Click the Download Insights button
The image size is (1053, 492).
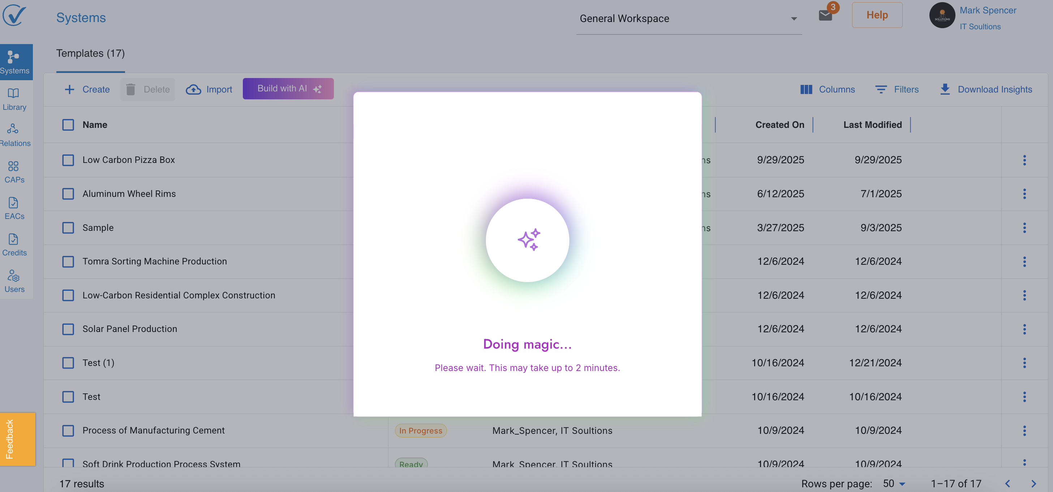986,89
